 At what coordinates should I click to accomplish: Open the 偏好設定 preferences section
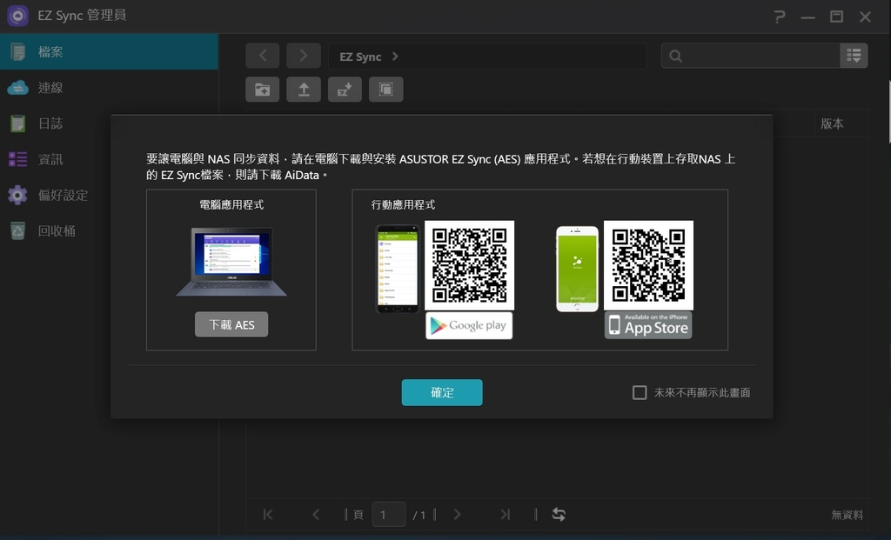point(109,195)
